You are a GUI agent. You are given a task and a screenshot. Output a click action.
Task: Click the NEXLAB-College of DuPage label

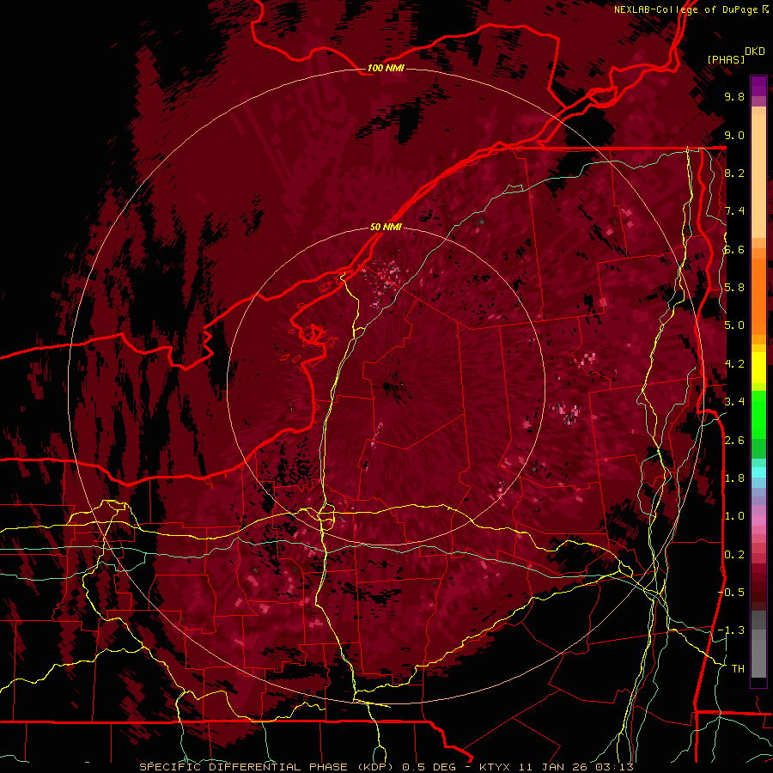coord(685,9)
